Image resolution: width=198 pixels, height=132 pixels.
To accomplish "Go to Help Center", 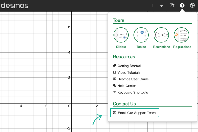I will pos(127,86).
